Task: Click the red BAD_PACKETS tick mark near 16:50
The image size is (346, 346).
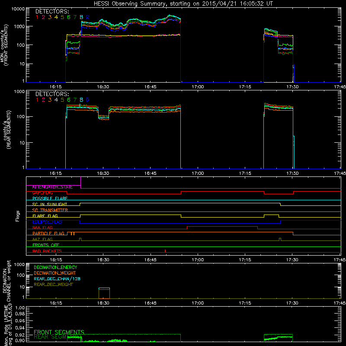Action: coord(165,251)
